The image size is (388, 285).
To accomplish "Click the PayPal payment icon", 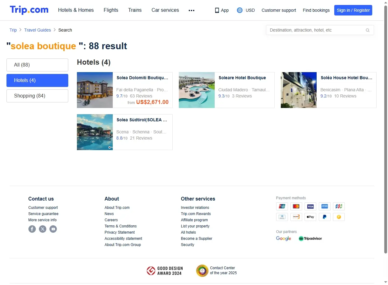I will tap(325, 217).
